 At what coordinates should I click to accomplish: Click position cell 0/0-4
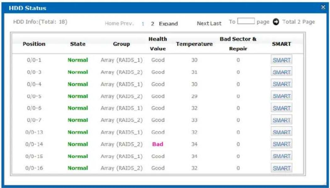coord(34,84)
